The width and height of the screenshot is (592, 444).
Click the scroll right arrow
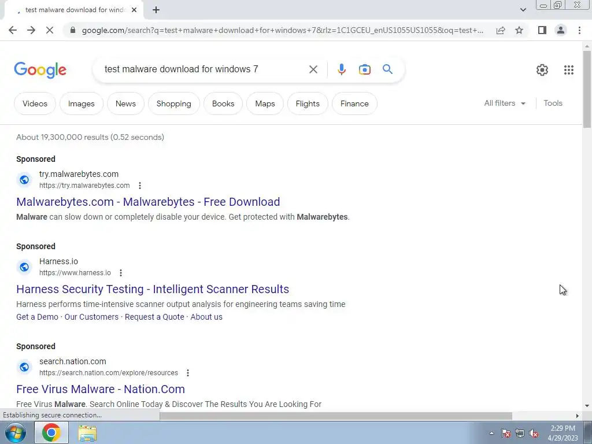tap(578, 416)
